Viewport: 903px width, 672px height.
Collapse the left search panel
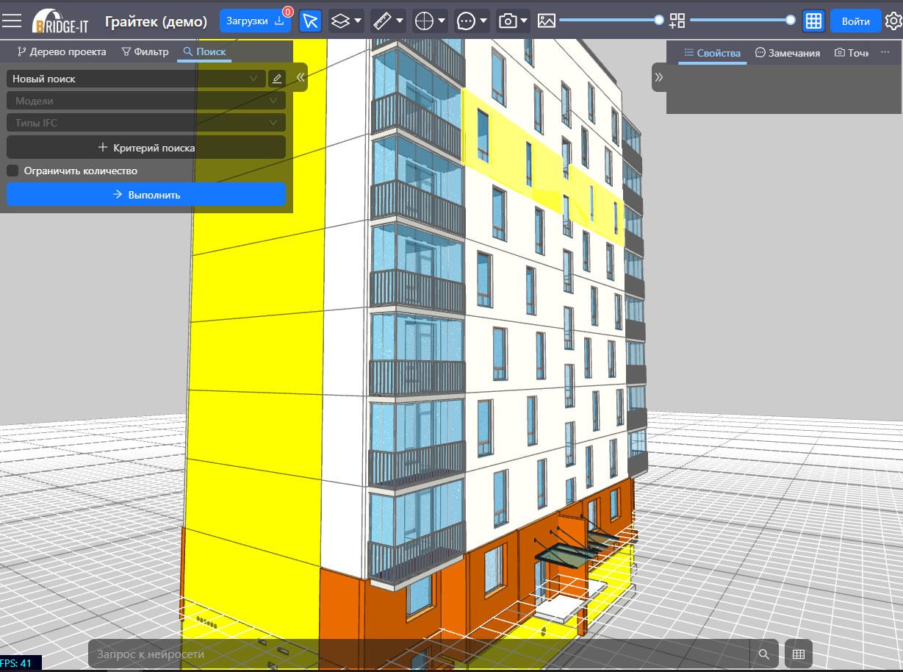pyautogui.click(x=300, y=77)
